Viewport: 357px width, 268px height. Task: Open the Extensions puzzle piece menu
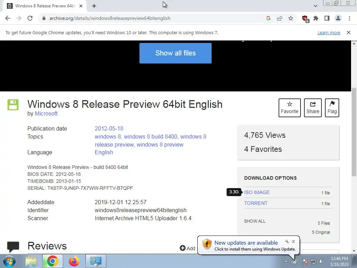click(316, 18)
